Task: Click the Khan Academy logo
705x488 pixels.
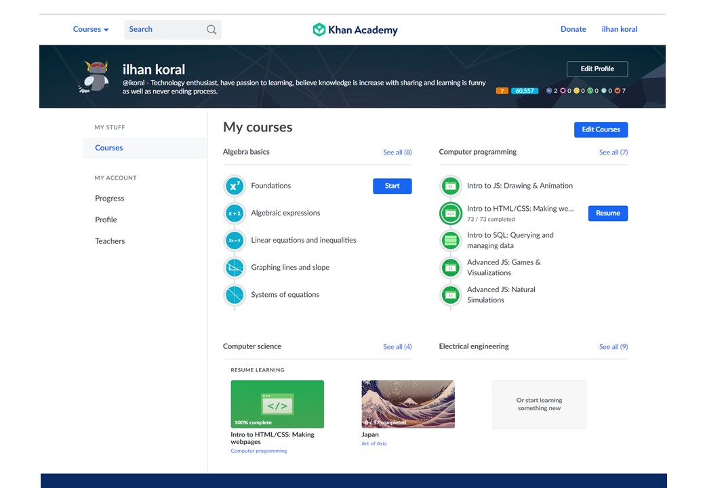Action: (x=355, y=30)
